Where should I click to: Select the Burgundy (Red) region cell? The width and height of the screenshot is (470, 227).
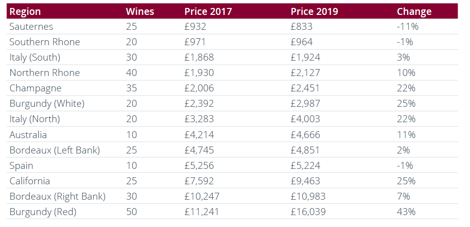coord(43,212)
